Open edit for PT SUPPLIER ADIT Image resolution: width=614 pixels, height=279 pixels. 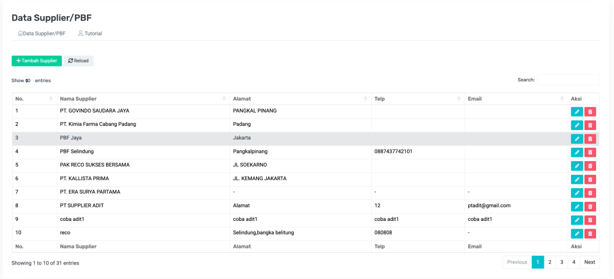[577, 207]
